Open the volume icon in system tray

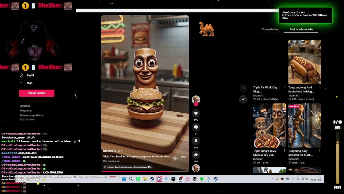pos(307,179)
